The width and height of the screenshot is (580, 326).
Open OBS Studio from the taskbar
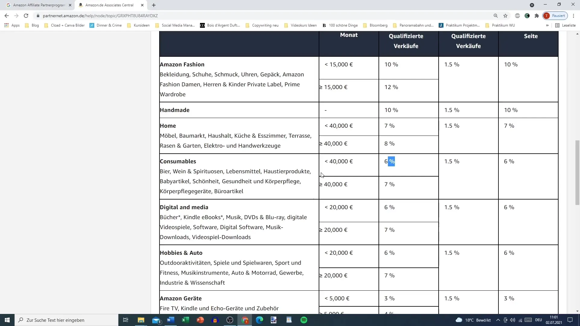pyautogui.click(x=230, y=320)
